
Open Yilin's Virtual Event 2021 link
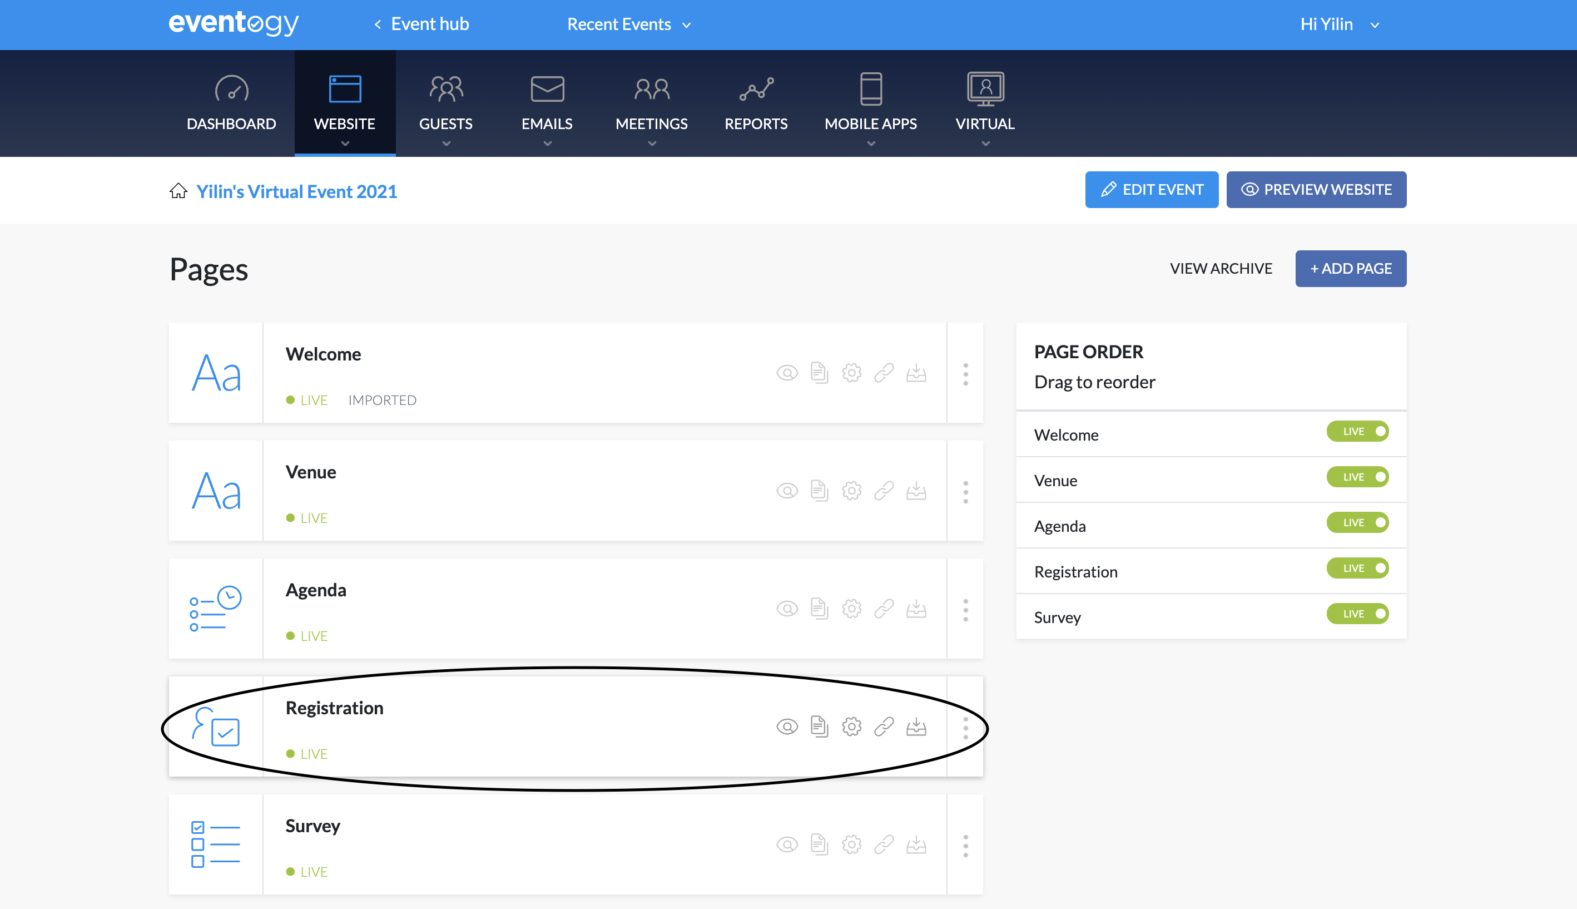pyautogui.click(x=296, y=191)
